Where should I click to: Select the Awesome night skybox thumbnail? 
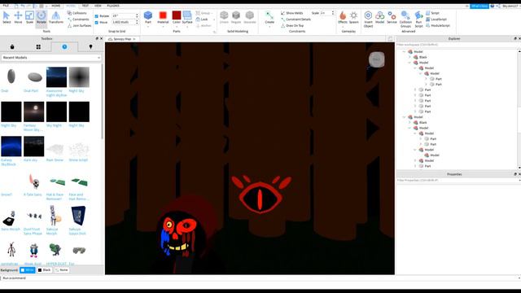[56, 77]
